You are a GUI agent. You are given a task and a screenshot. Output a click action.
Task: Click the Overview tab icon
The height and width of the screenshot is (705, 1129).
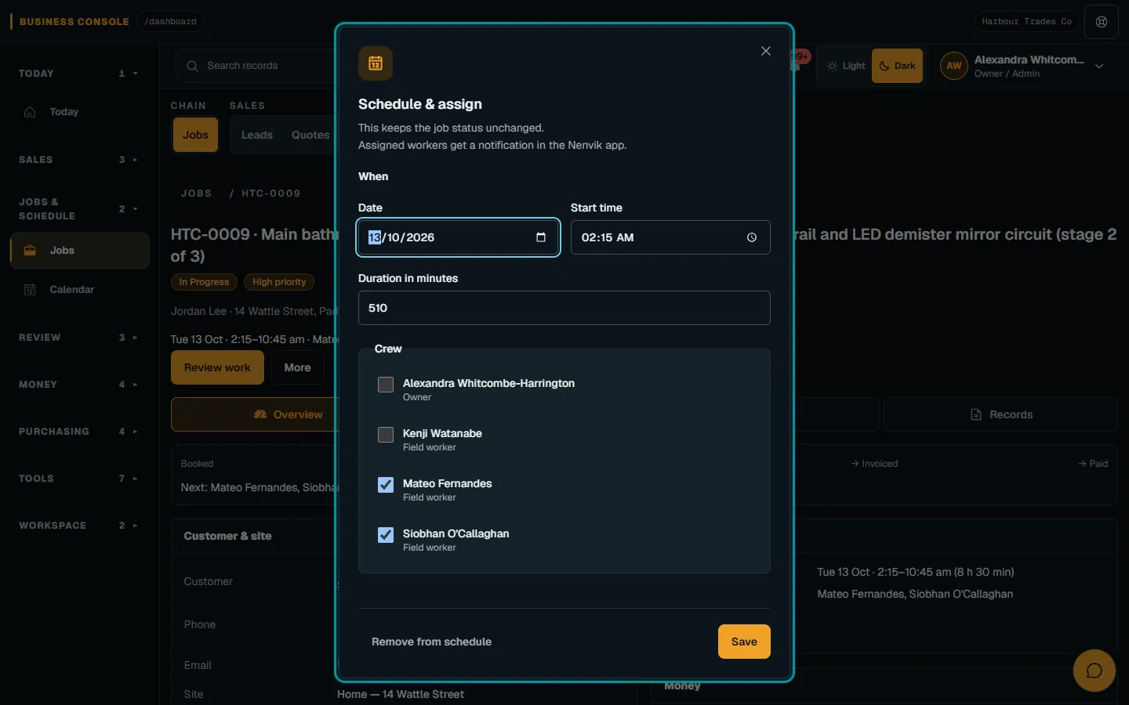coord(260,414)
